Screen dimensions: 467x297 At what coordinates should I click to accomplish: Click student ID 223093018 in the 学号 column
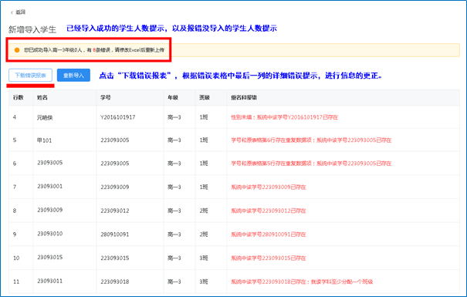coord(115,282)
